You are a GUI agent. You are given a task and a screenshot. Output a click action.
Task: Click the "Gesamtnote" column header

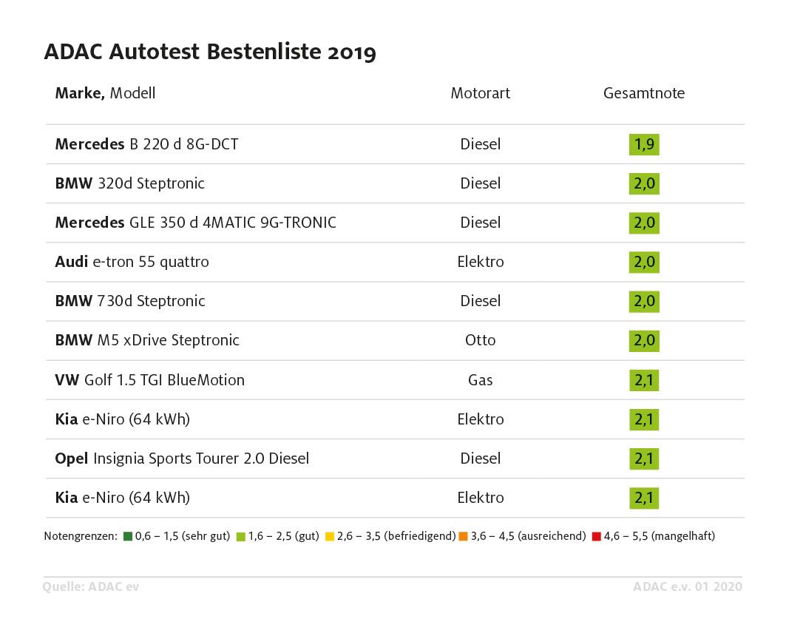[644, 93]
